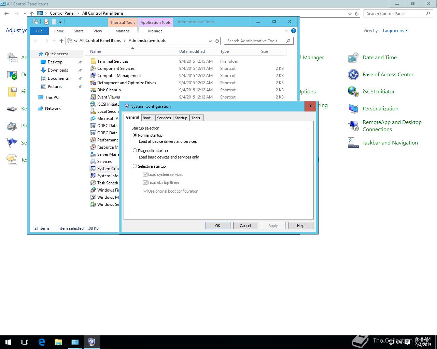The image size is (437, 349).
Task: Open the Share ribbon tab
Action: point(79,31)
